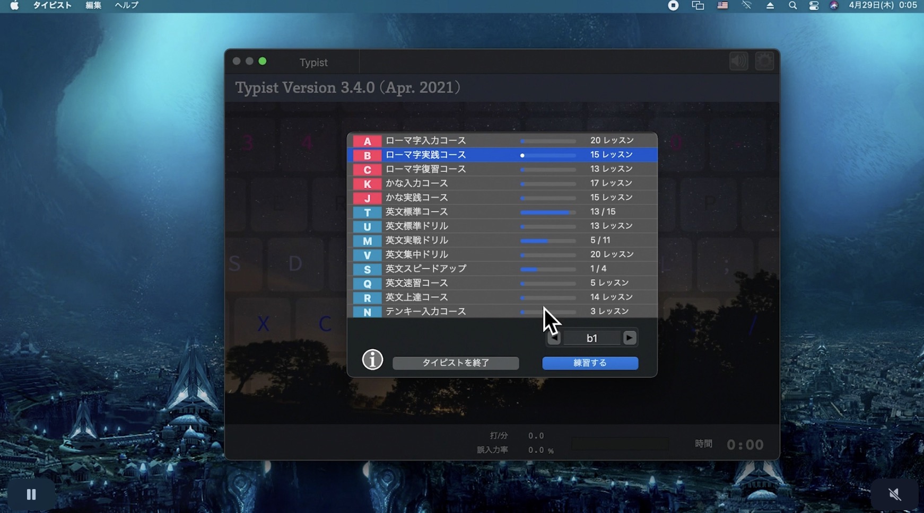The width and height of the screenshot is (924, 513).
Task: Select the かな入力コース row text
Action: [x=416, y=183]
